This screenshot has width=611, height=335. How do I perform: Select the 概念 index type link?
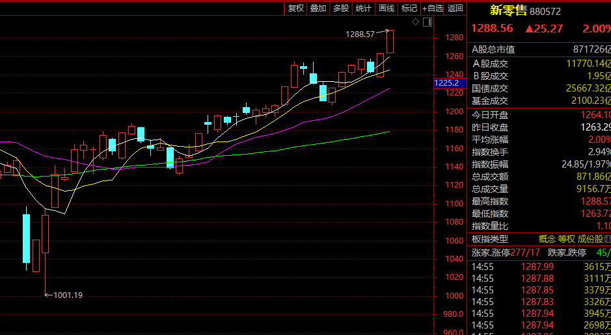pos(547,239)
